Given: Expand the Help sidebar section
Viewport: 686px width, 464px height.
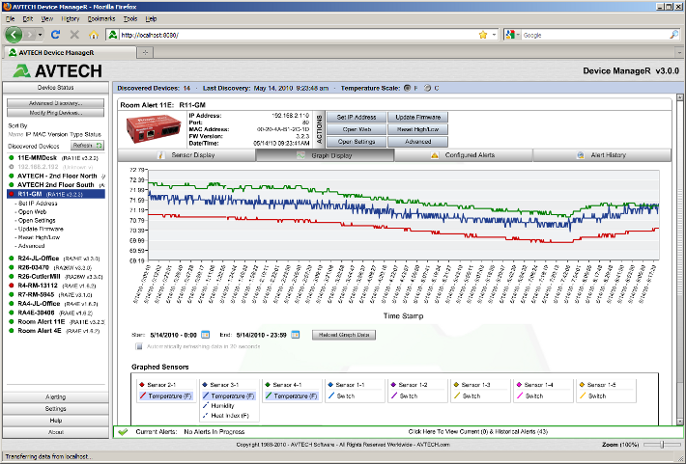Looking at the screenshot, I should (x=56, y=421).
